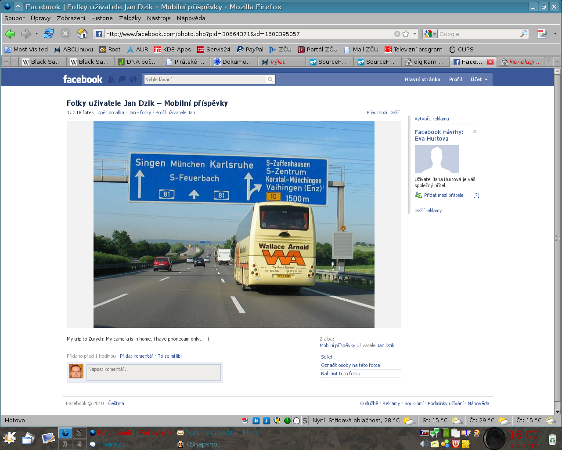Open the Televizní program bookmark
The image size is (562, 450).
tap(413, 50)
